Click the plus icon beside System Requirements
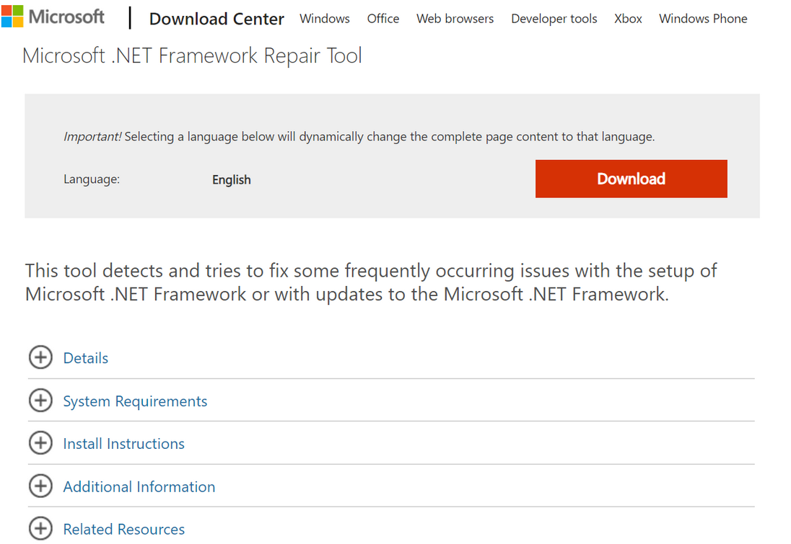Viewport: 791px width, 544px height. coord(40,401)
